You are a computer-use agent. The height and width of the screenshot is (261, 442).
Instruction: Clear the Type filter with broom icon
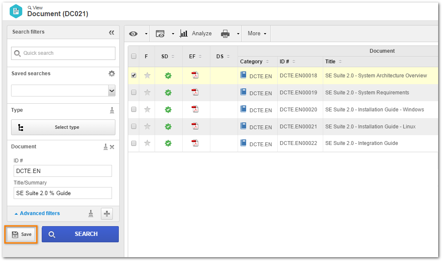click(112, 110)
